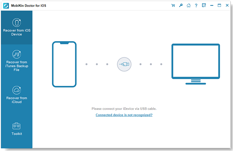Go to the home page icon
233x151 pixels.
point(189,6)
